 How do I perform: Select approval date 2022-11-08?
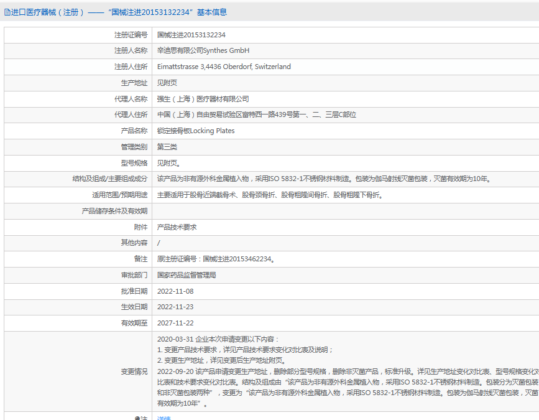coord(175,291)
